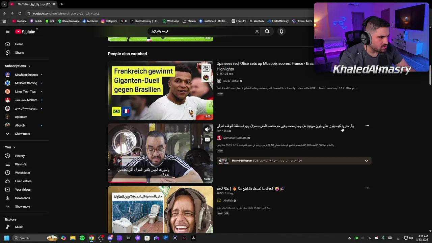Image resolution: width=432 pixels, height=243 pixels.
Task: Open the ChatGPT bookmark
Action: [x=239, y=21]
